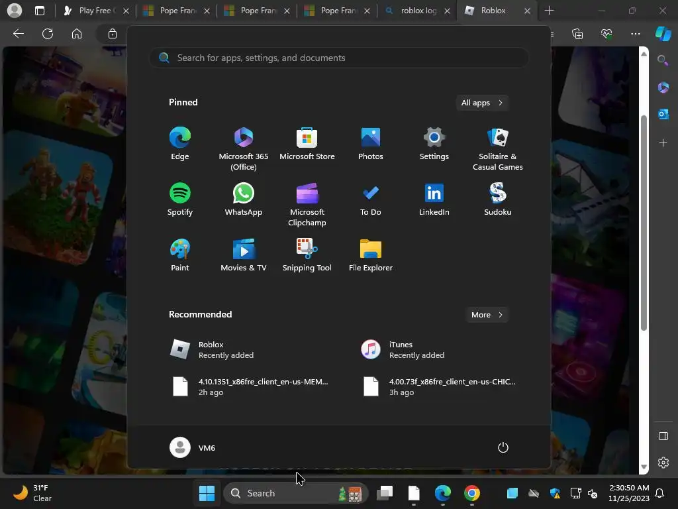Open the Sudoku game
The height and width of the screenshot is (509, 678).
click(x=498, y=199)
